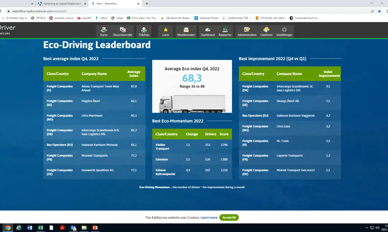Click Meindl Transport Ges.m.b.H entry
Image resolution: width=388 pixels, height=232 pixels.
pos(295,170)
